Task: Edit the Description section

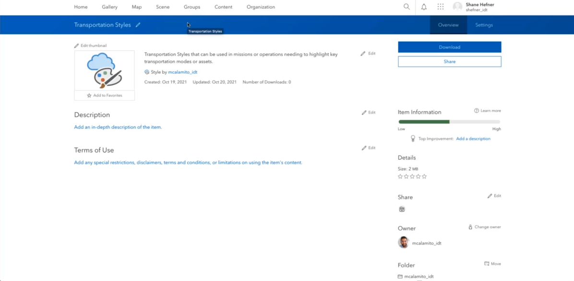Action: point(368,112)
